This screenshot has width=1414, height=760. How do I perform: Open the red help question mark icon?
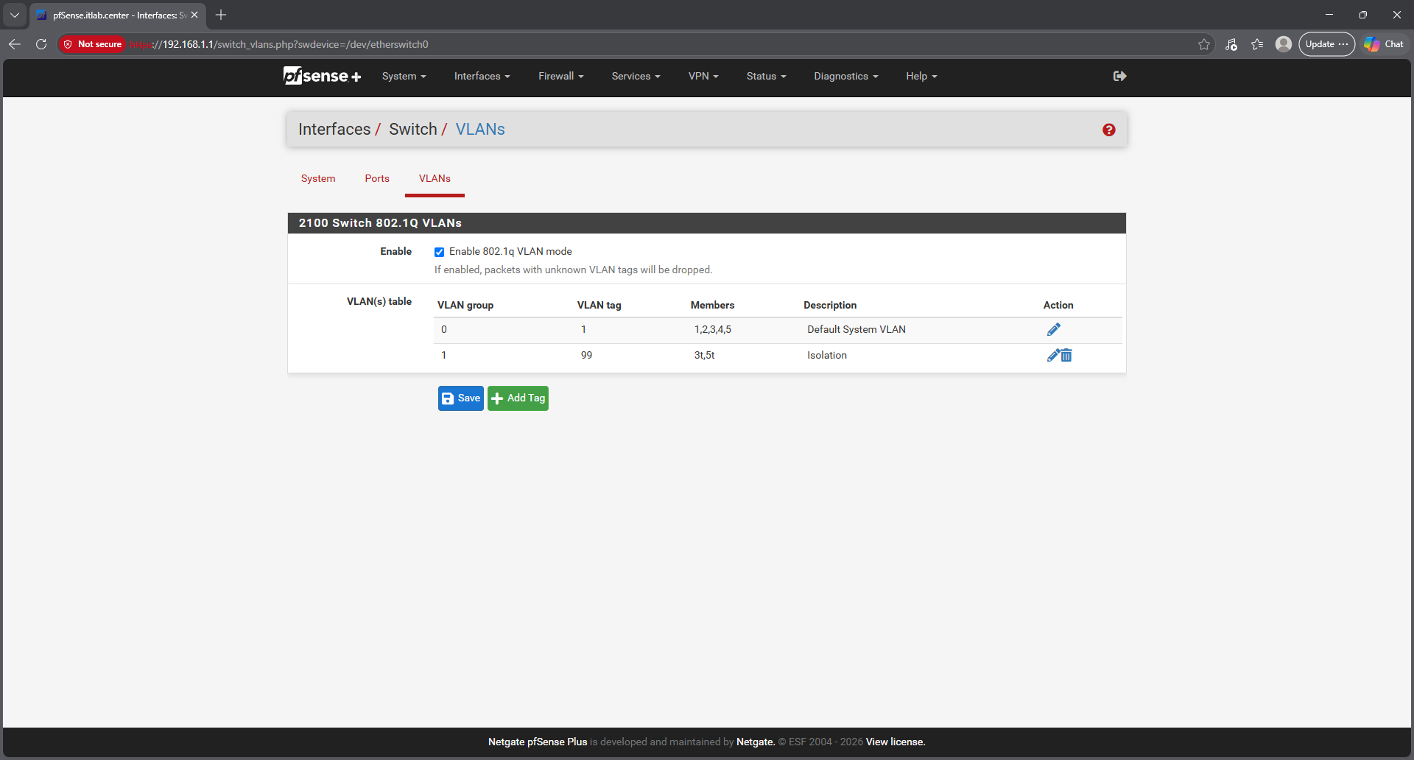[x=1108, y=130]
